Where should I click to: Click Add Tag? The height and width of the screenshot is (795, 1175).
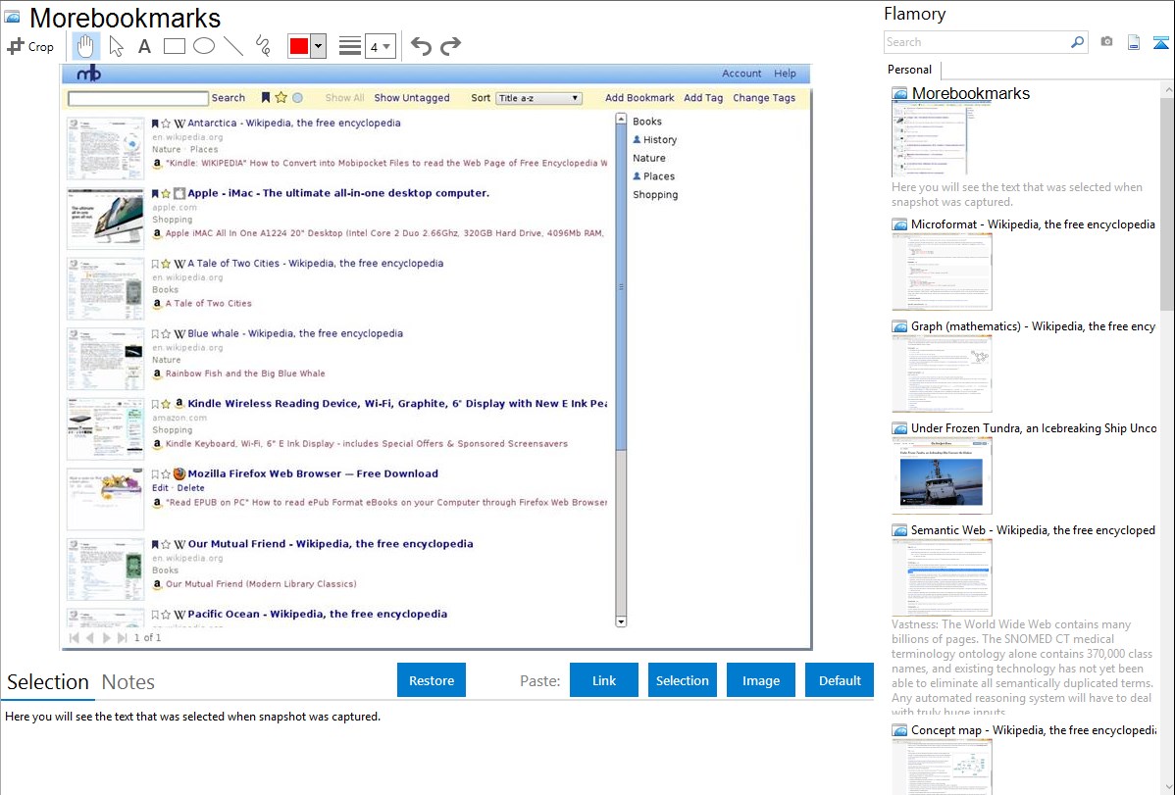703,97
